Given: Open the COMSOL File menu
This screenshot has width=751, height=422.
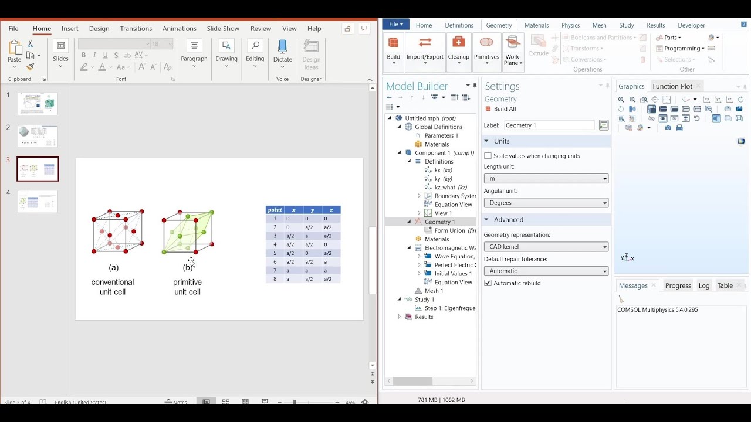Looking at the screenshot, I should 397,24.
